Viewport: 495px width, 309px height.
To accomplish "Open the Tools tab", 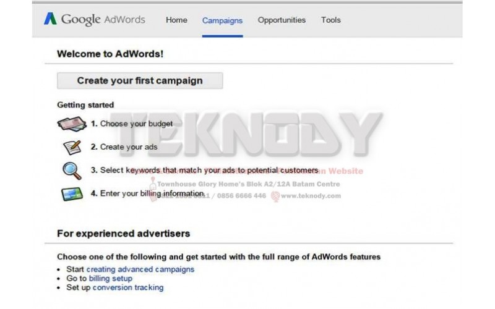I will (331, 20).
